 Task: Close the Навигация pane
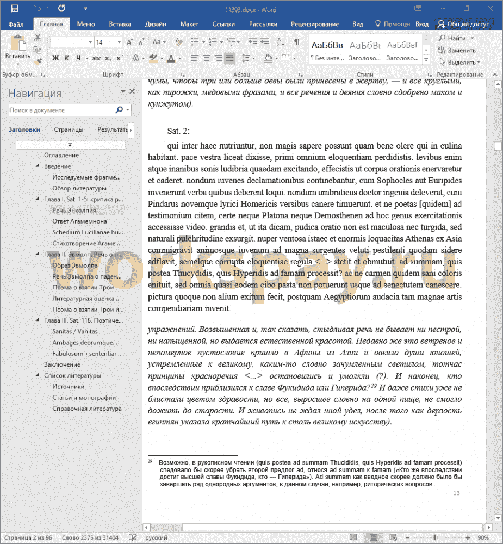coord(132,91)
